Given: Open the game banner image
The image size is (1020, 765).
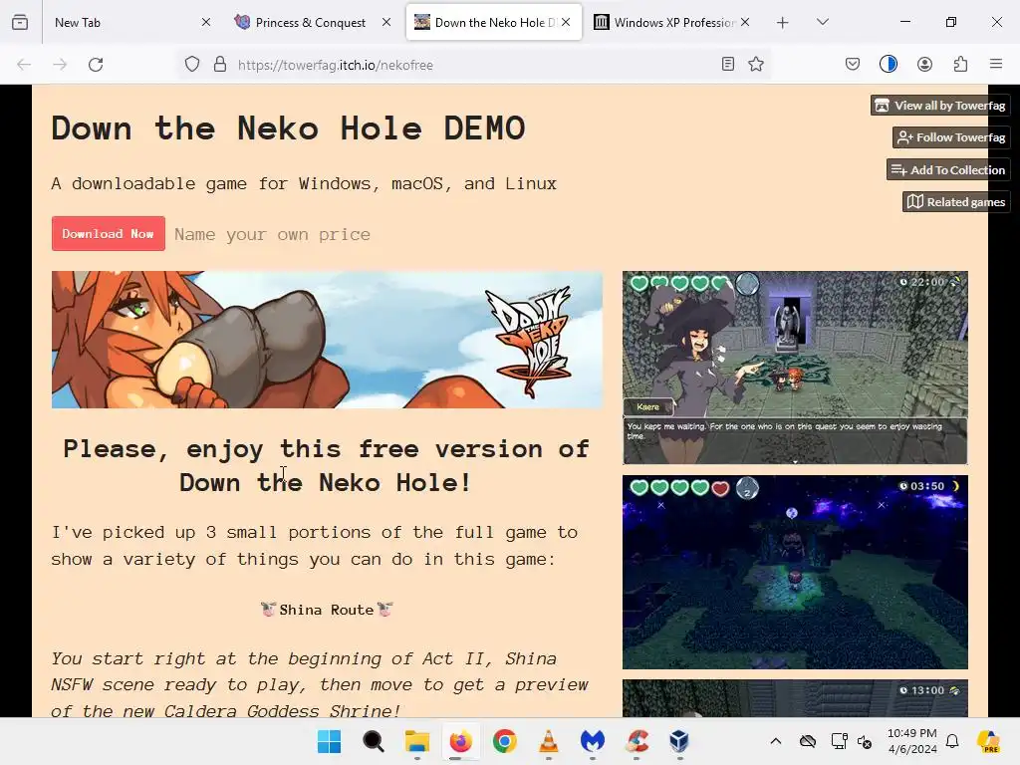Looking at the screenshot, I should coord(327,340).
